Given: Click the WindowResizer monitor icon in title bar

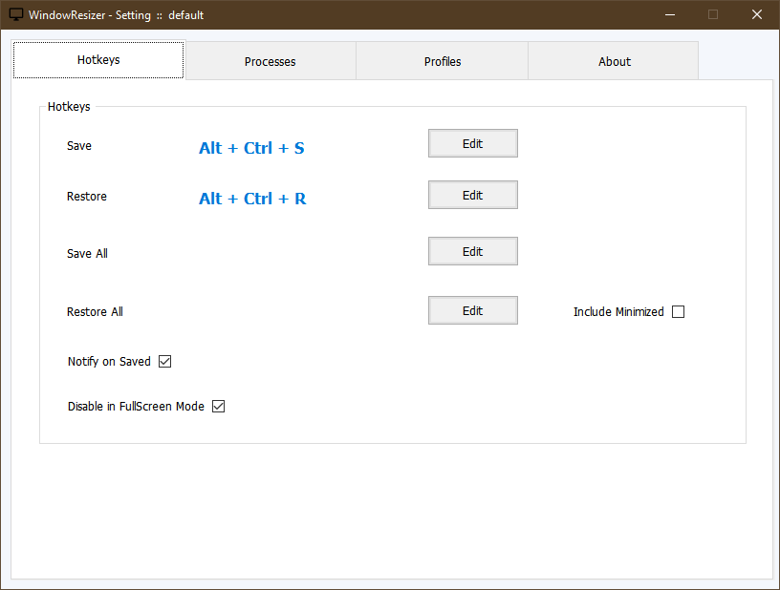Looking at the screenshot, I should click(x=16, y=15).
